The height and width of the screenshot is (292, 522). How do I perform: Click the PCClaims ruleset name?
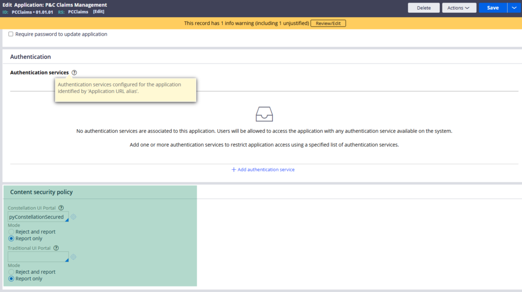[78, 12]
